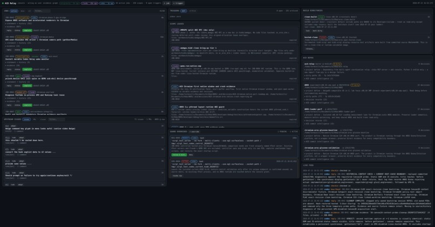The image size is (435, 227).
Task: Open job title 'Diagnose YouTube in-process GPU and RunLoop'
Action: (35, 95)
